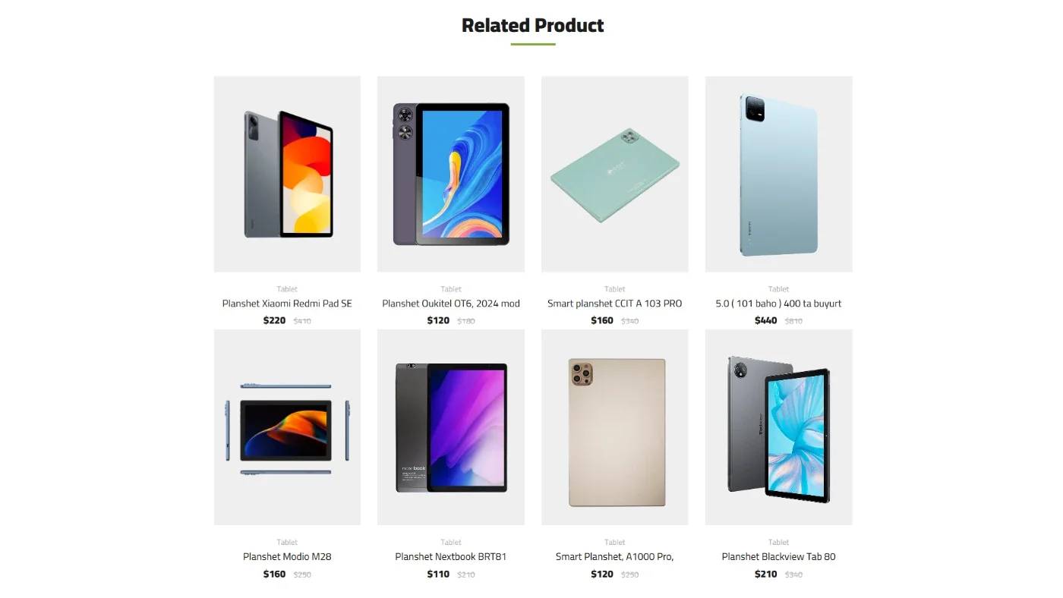Go to Smart planshet CCIT A 103 PRO
Screen dimensions: 1063x598
615,304
